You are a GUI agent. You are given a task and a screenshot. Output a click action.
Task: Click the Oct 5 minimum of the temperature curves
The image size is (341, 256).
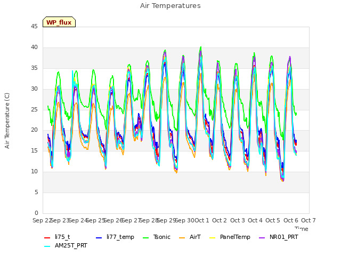tap(283, 180)
